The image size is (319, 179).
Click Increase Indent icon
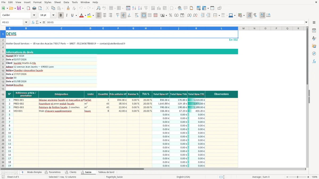tap(203, 15)
